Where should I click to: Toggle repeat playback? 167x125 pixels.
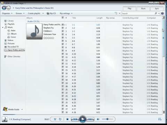coord(60,119)
